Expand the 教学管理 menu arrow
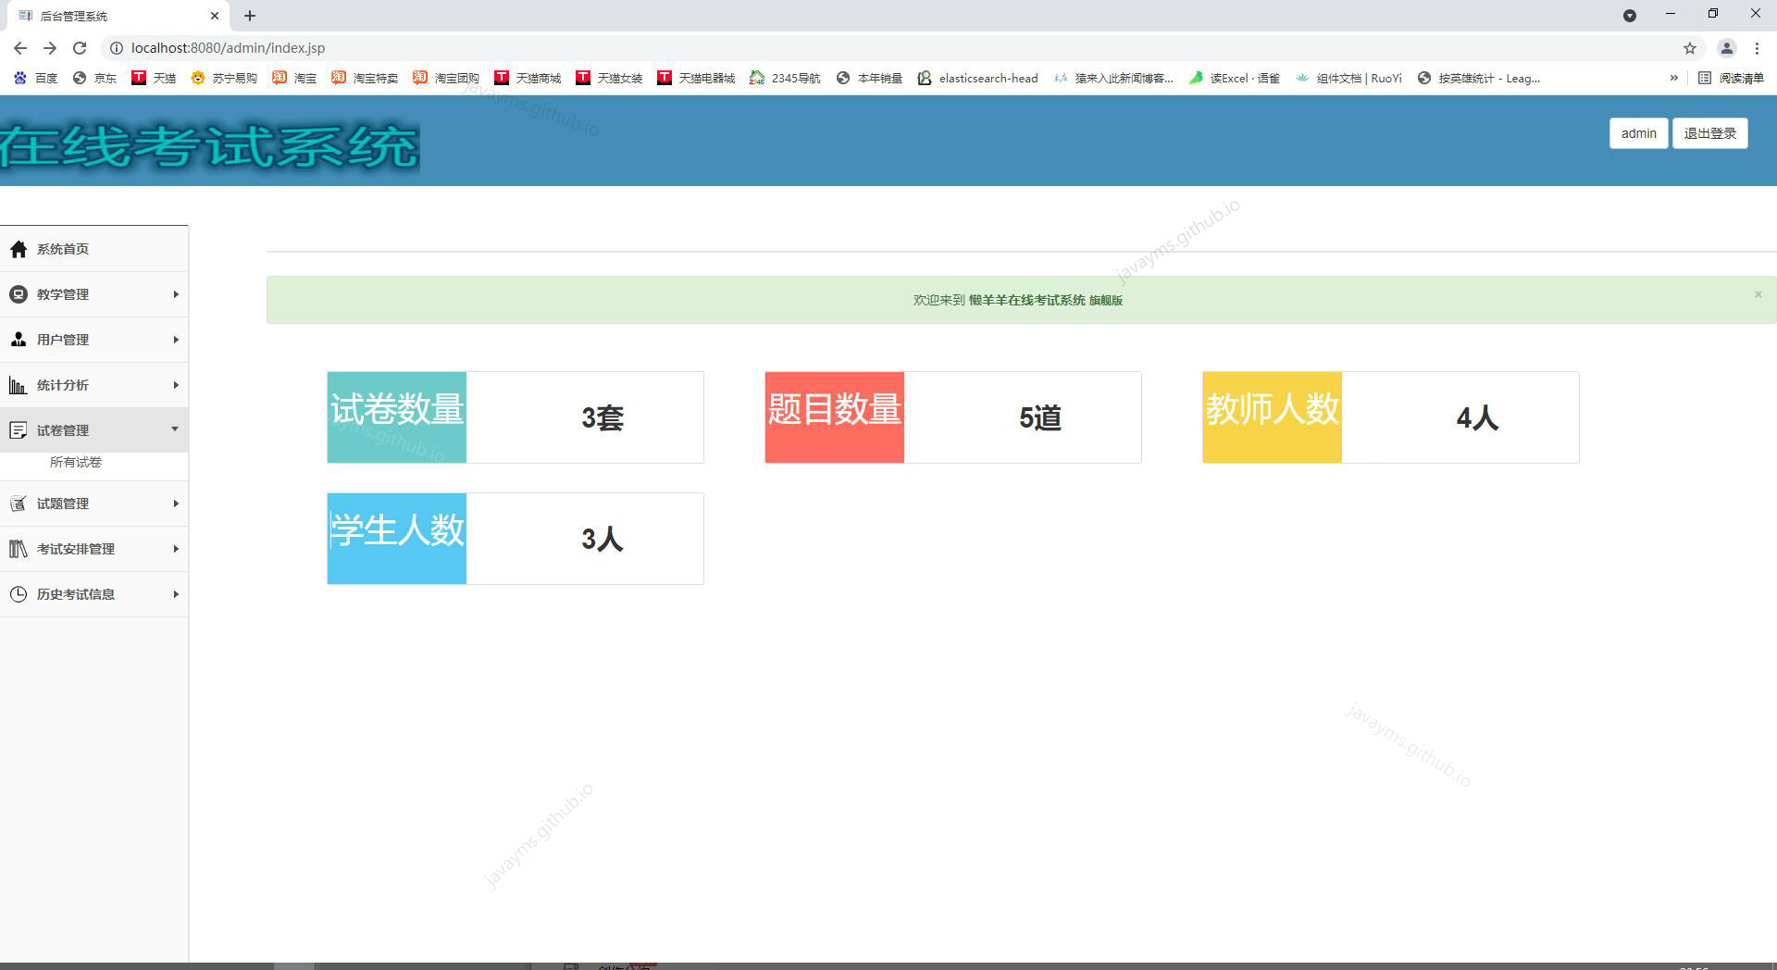This screenshot has width=1777, height=970. tap(176, 293)
